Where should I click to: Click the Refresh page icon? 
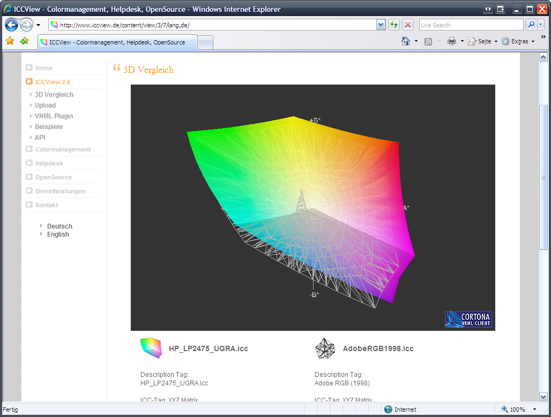click(x=394, y=25)
